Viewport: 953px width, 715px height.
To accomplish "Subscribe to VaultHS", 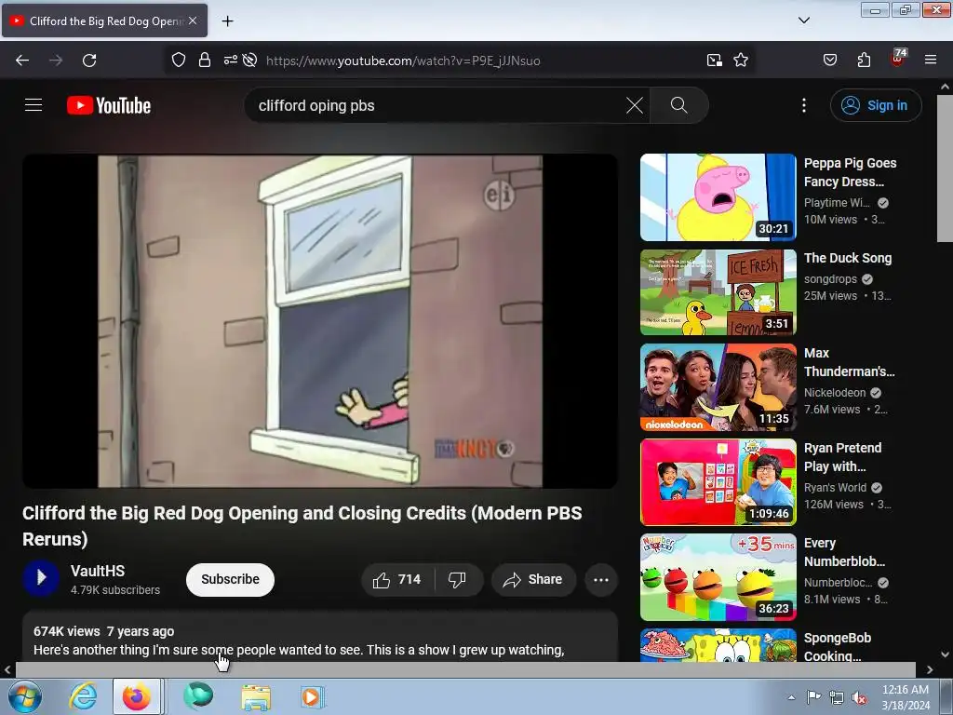I will point(231,579).
